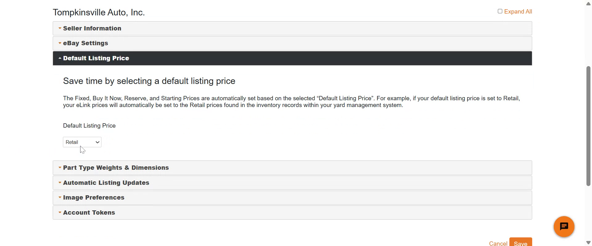Open the Image Preferences panel header
The width and height of the screenshot is (592, 246).
click(94, 197)
